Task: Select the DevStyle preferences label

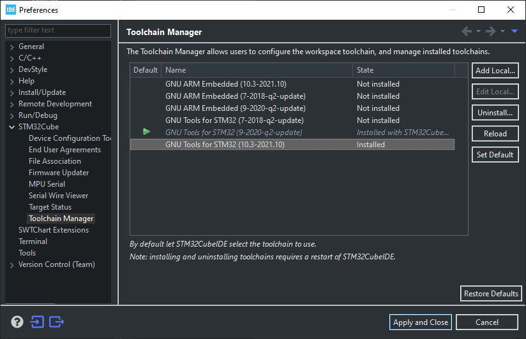Action: coord(33,69)
